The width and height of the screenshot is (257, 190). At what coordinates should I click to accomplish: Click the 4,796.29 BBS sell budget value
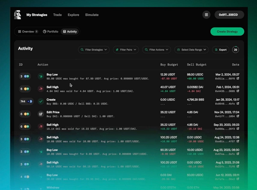[x=196, y=100]
